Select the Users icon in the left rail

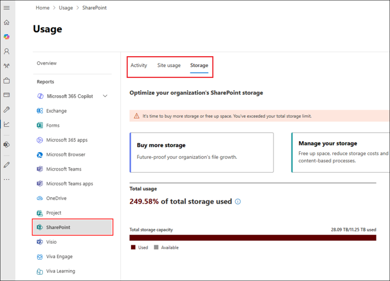[x=6, y=51]
